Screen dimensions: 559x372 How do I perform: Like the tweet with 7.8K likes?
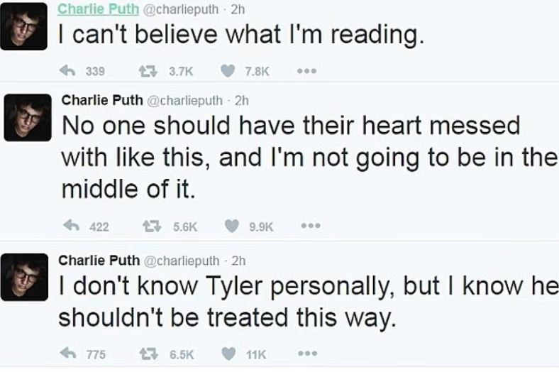228,70
